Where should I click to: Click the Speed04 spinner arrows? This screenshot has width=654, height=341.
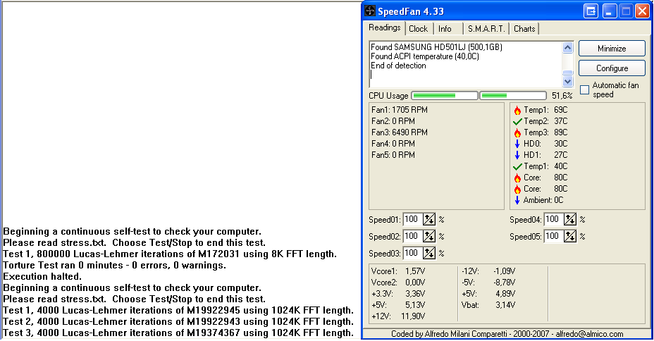point(570,219)
